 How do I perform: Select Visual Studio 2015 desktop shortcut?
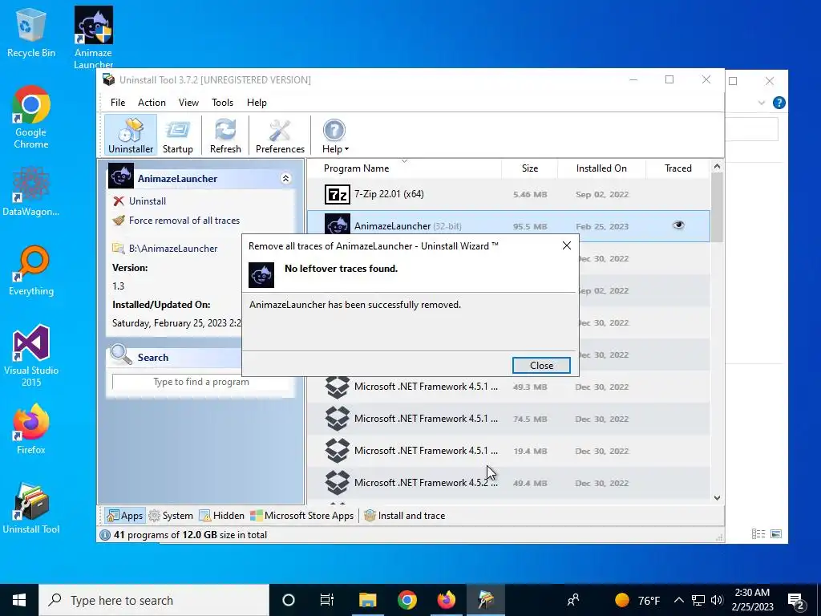click(31, 356)
